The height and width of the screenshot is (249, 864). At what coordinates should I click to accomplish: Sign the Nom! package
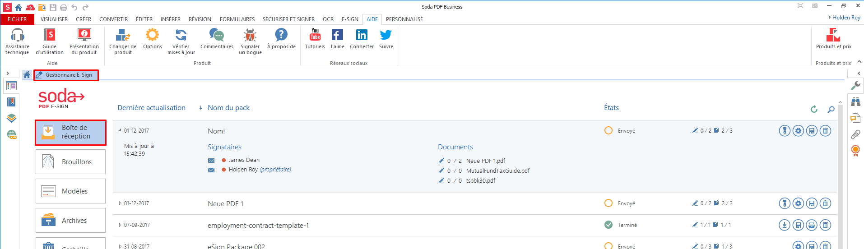pos(785,131)
